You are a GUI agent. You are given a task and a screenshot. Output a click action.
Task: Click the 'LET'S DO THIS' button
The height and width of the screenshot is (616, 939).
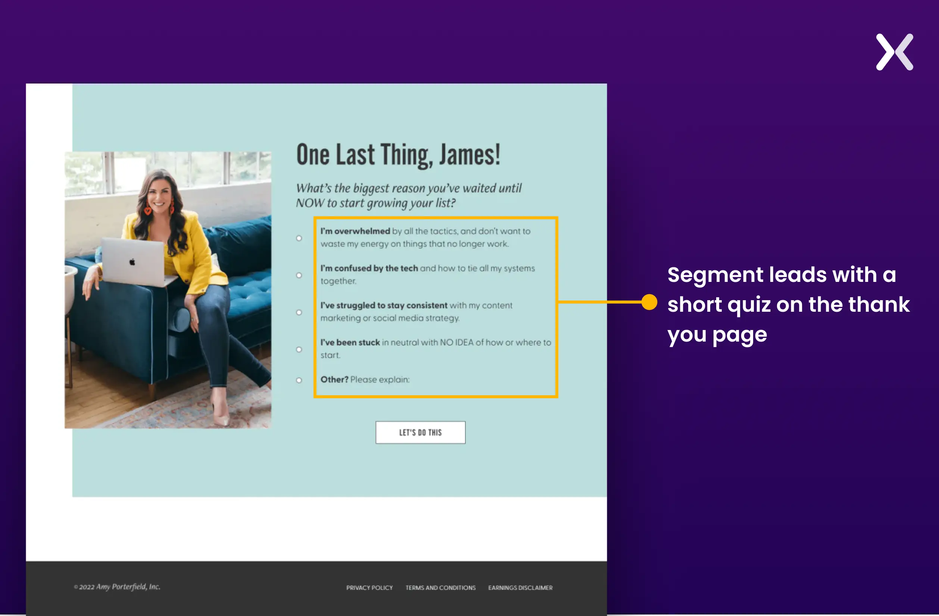point(420,432)
